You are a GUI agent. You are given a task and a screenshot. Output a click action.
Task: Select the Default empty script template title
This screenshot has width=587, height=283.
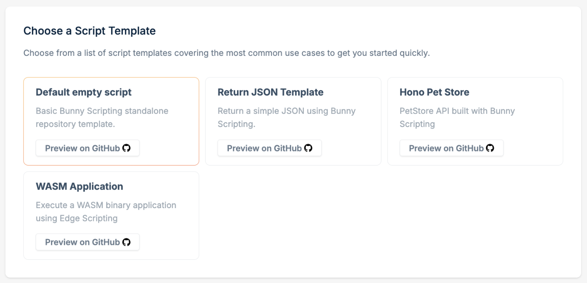coord(84,92)
